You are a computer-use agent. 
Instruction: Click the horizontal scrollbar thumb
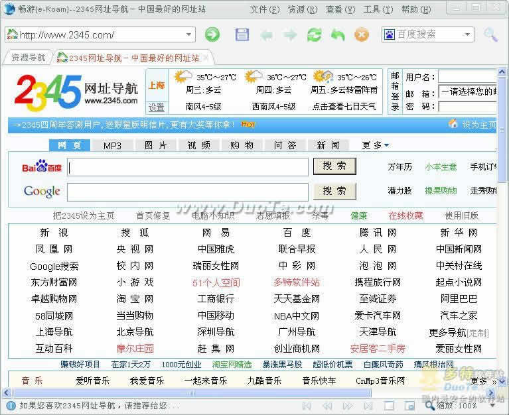pos(192,393)
